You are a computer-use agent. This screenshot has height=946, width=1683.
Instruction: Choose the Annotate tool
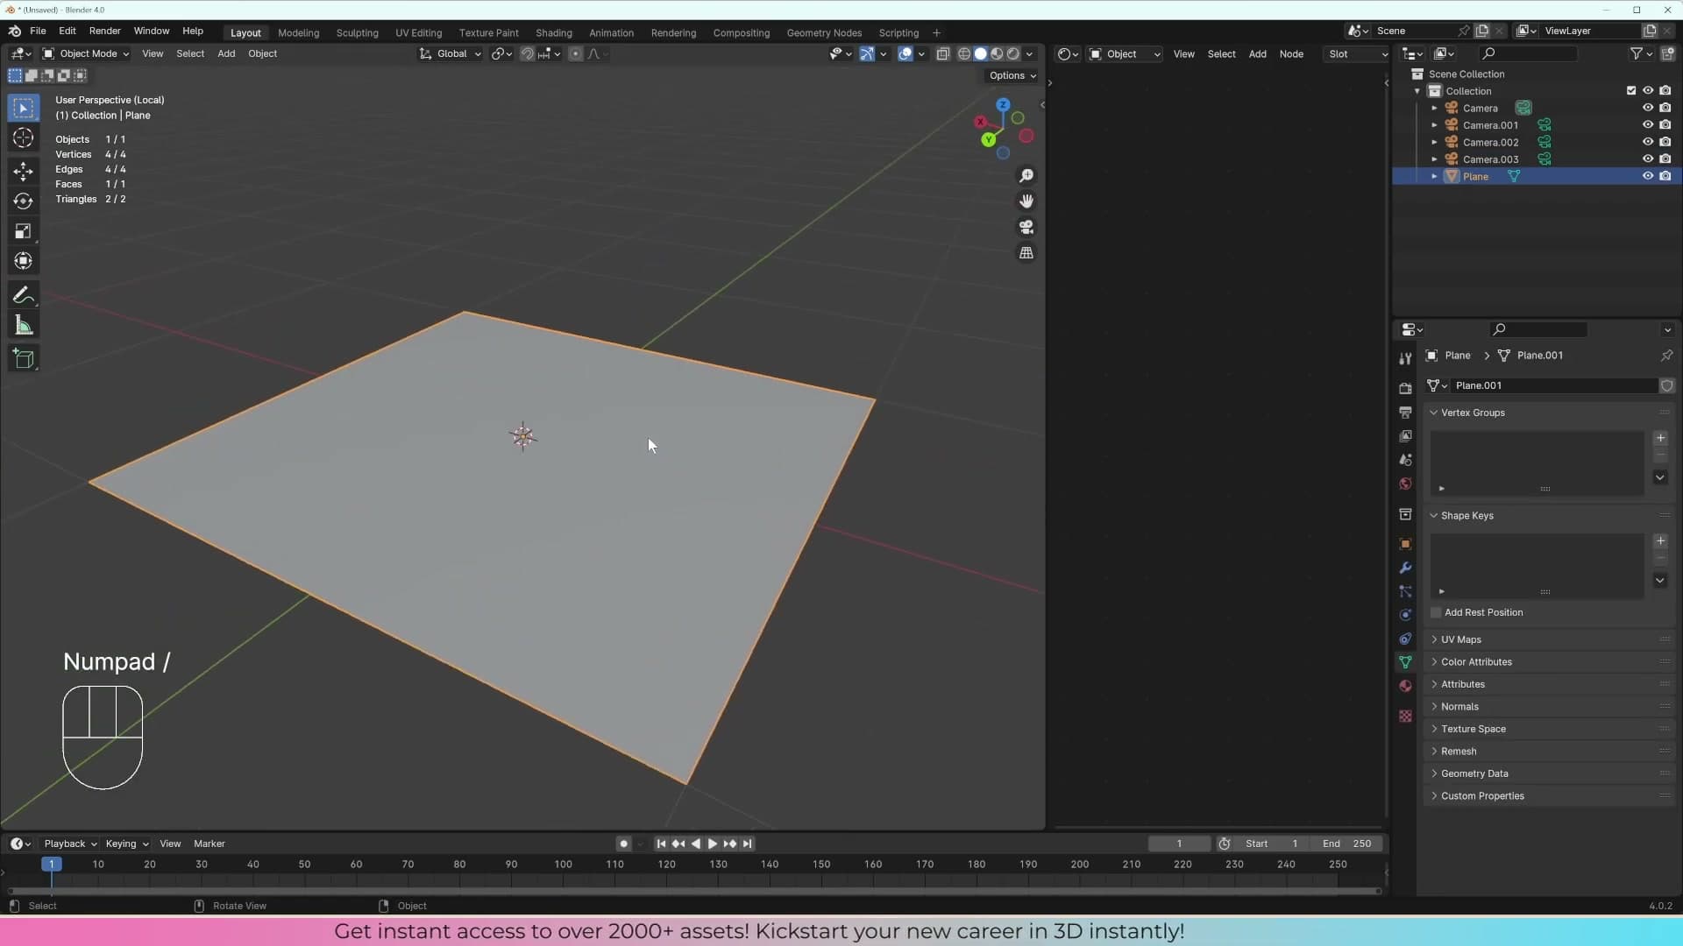pos(24,295)
